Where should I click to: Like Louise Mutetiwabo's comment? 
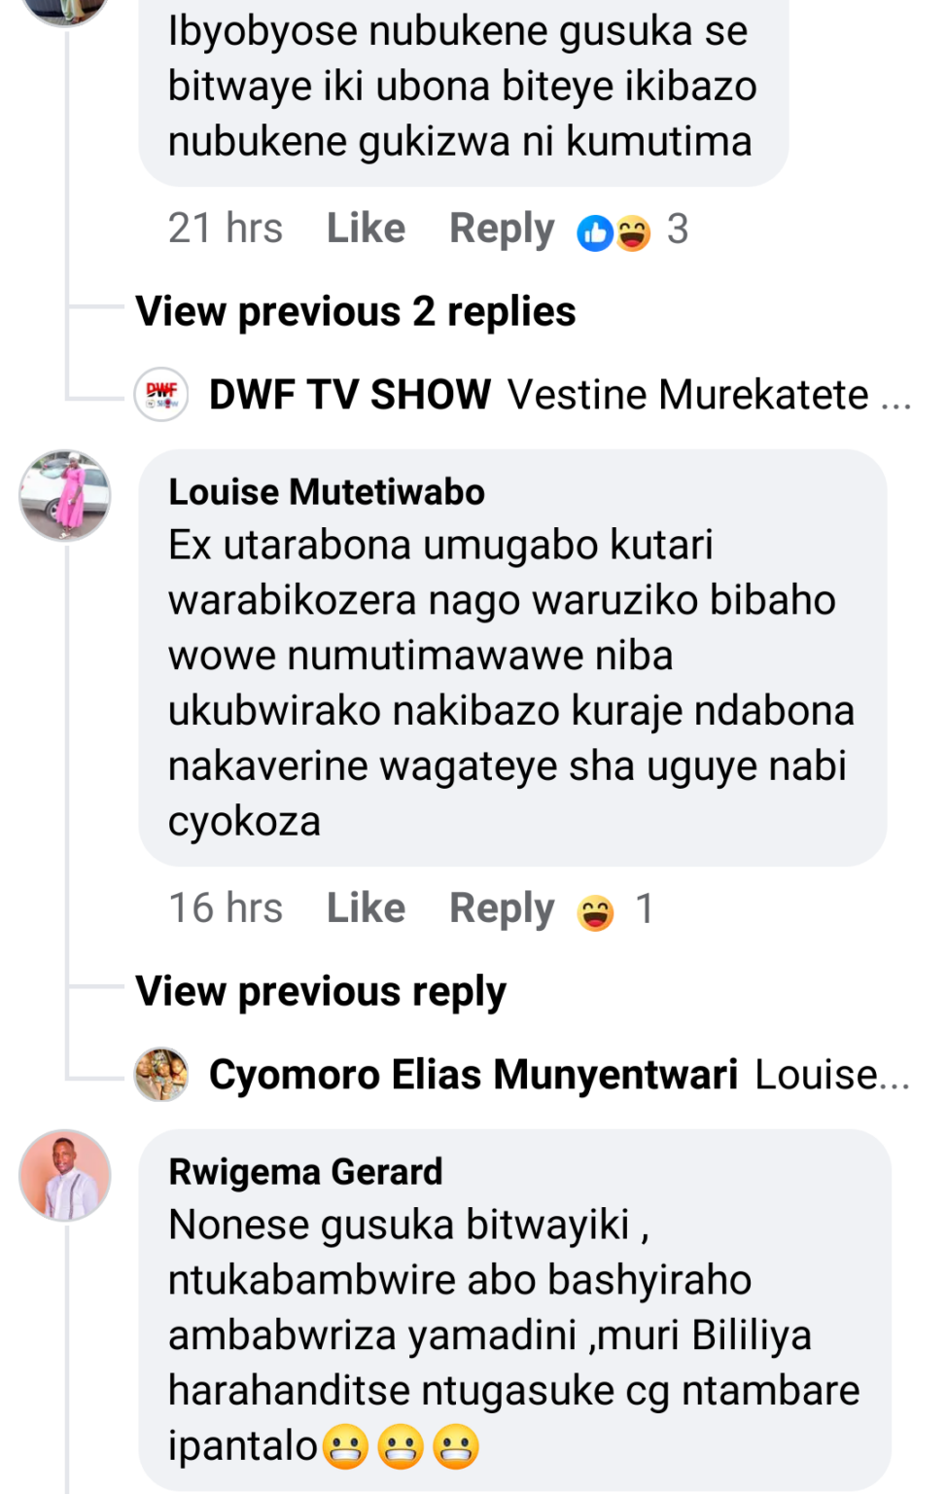pos(366,908)
